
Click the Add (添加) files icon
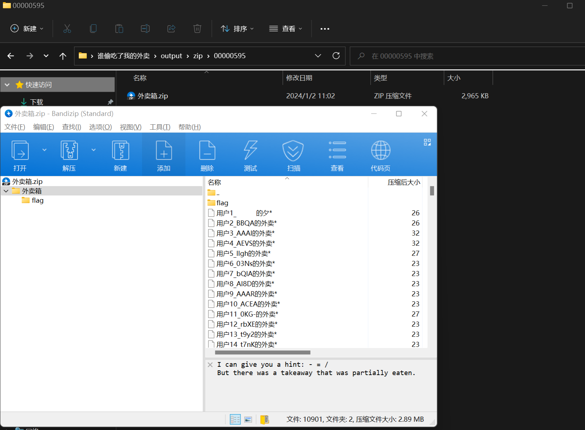pos(164,150)
